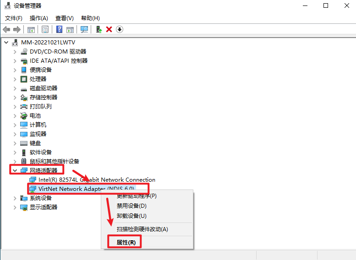
Task: Choose 扫描检测硬件改动(A) in context menu
Action: pos(142,229)
